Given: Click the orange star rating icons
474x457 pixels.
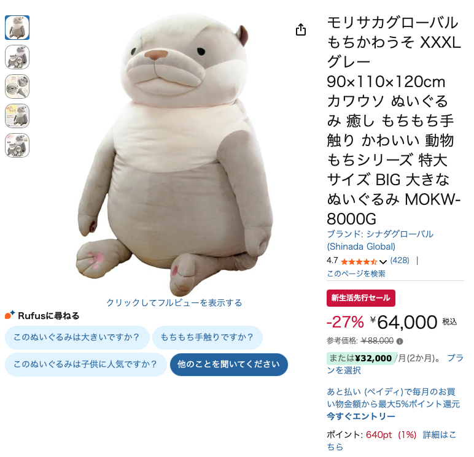Looking at the screenshot, I should click(x=359, y=261).
